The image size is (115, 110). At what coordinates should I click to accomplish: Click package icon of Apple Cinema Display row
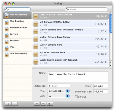point(36,62)
